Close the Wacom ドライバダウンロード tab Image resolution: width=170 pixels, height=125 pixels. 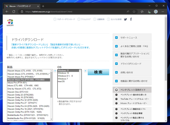[x=38, y=6]
